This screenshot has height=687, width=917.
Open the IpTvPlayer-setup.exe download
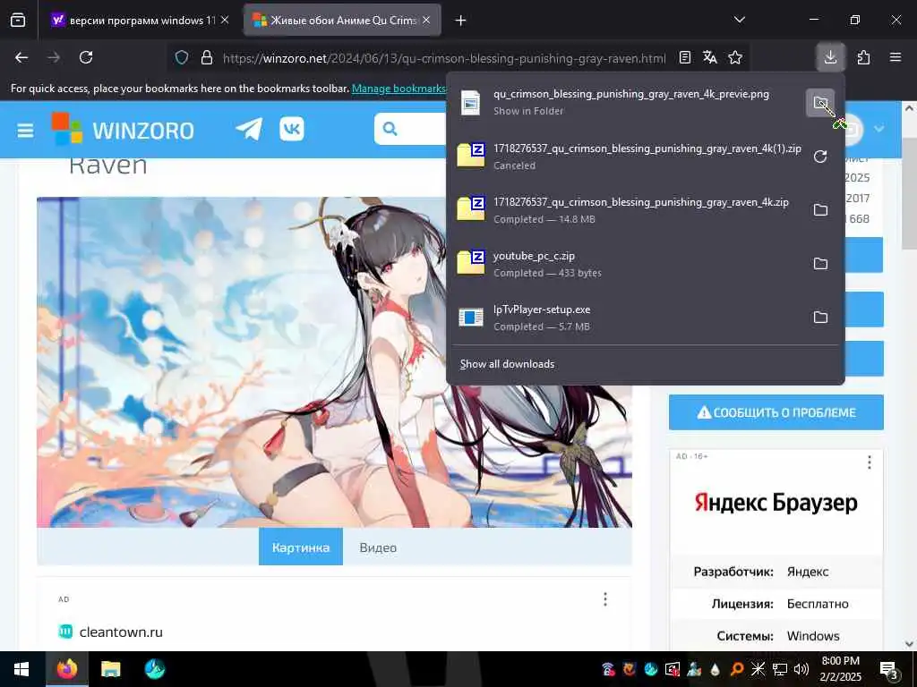pos(628,318)
